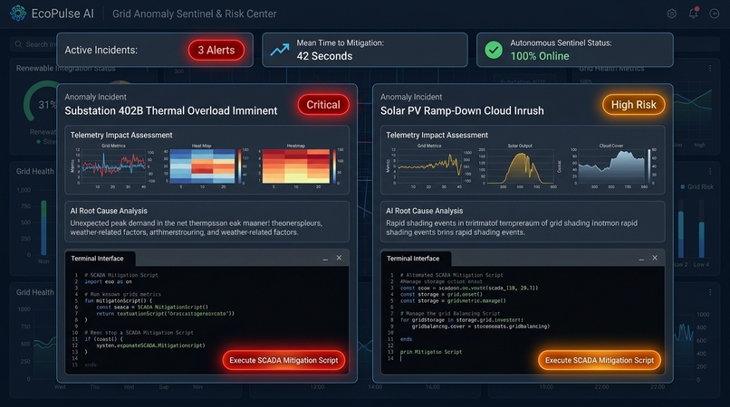Viewport: 730px width, 407px height.
Task: Click Substation Grid Metrics line chart
Action: pos(113,166)
